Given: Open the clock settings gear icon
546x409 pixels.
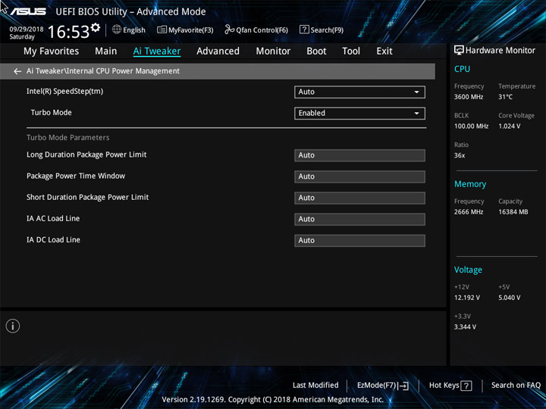Looking at the screenshot, I should point(96,27).
